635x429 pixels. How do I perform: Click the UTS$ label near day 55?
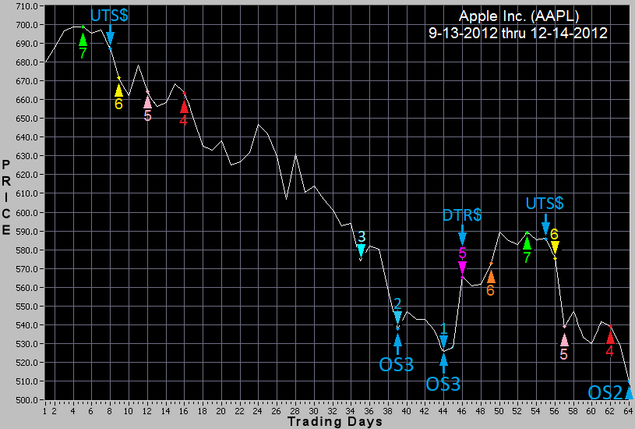coord(545,203)
